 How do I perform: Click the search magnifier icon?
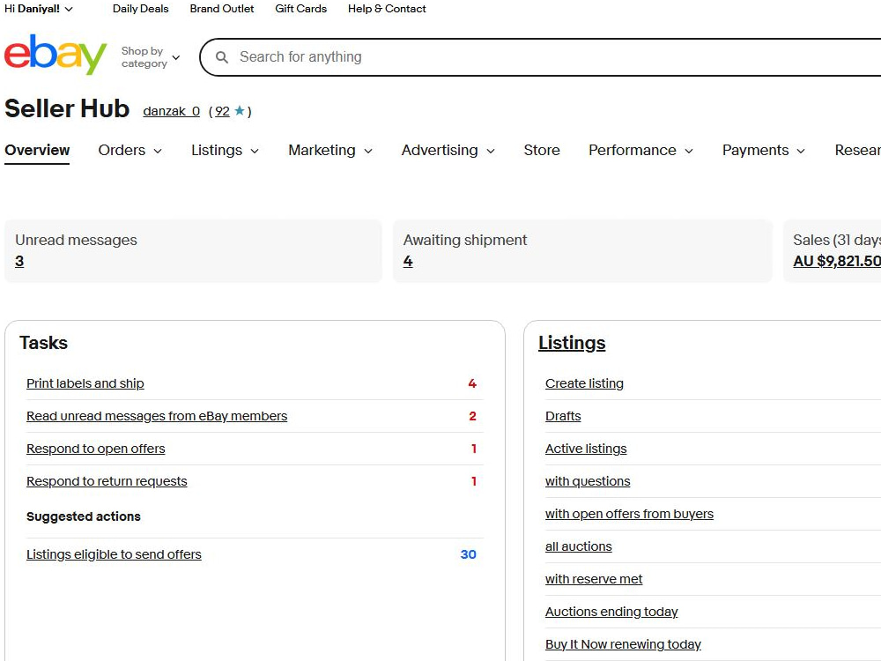click(x=222, y=57)
